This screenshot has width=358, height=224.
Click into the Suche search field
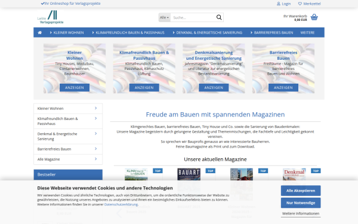point(193,17)
